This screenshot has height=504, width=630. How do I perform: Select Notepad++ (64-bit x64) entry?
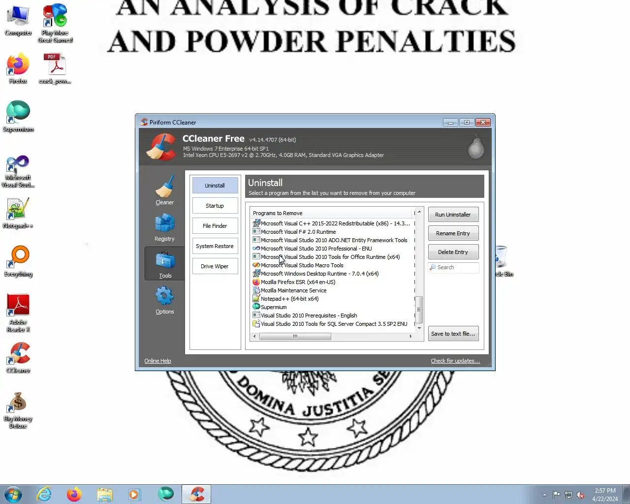point(333,299)
